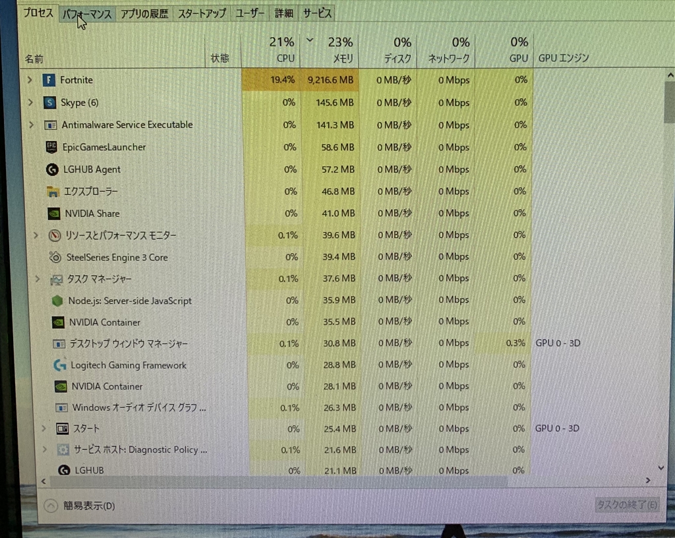Click the scroll-down arrow of process list

[x=661, y=468]
